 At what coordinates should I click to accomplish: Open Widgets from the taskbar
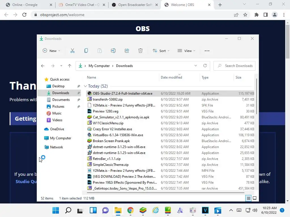click(x=93, y=210)
